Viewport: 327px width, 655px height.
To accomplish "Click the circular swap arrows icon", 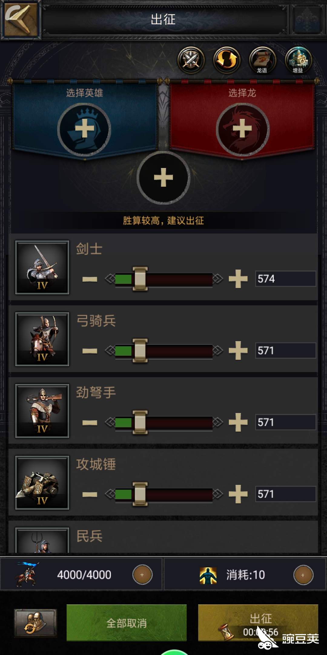I will pos(227,60).
